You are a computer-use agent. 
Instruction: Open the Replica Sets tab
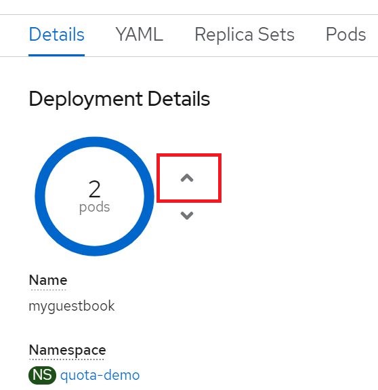click(x=245, y=35)
